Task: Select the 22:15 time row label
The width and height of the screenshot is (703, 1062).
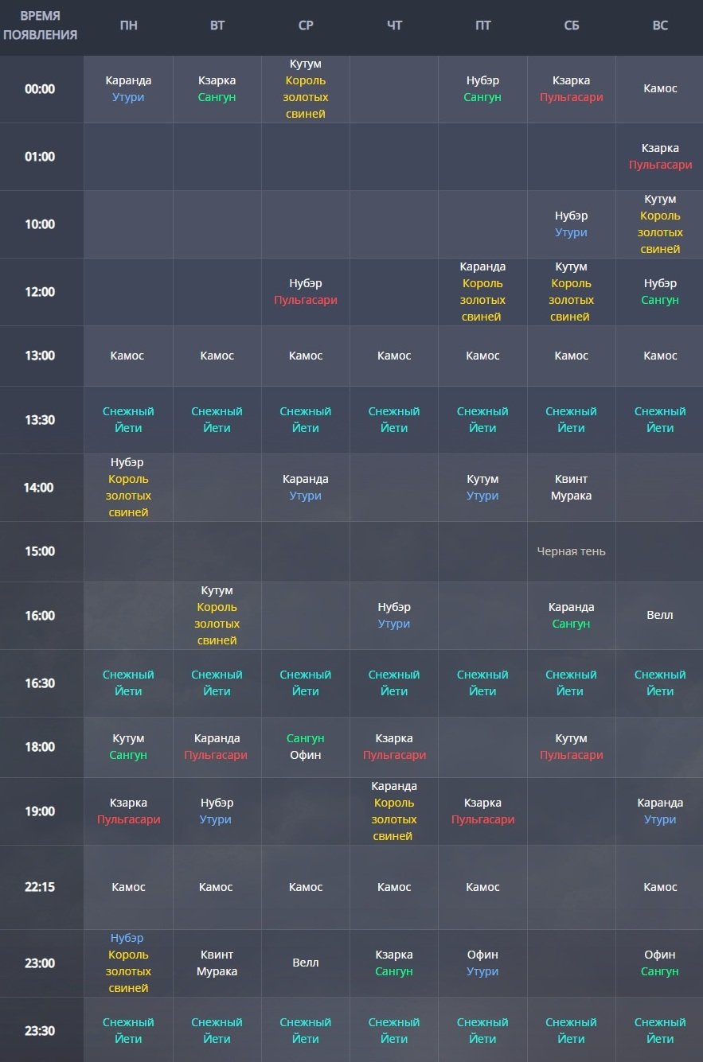Action: (x=40, y=887)
